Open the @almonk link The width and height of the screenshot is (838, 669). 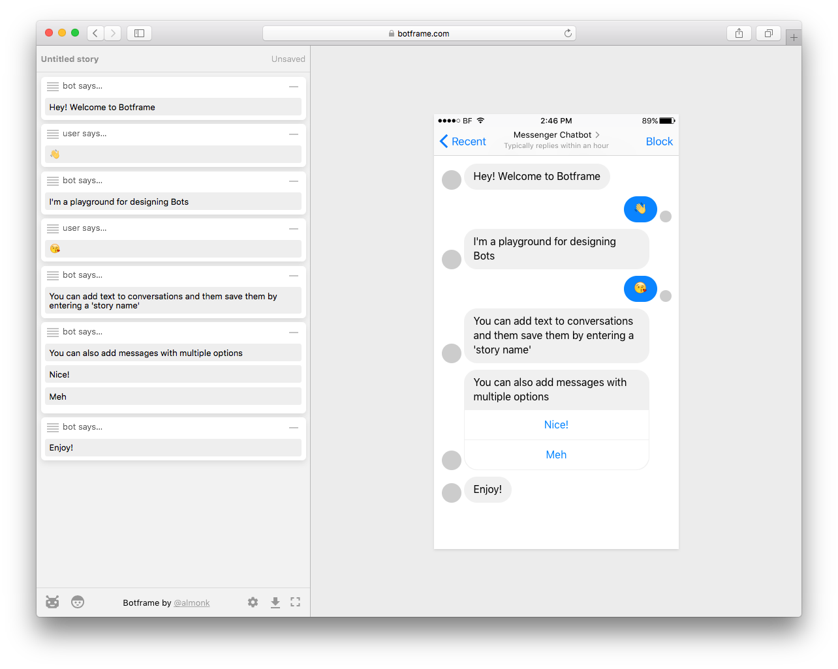(x=192, y=603)
